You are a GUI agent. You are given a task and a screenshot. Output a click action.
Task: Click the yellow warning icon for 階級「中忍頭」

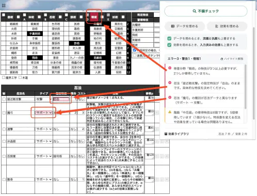(x=170, y=112)
